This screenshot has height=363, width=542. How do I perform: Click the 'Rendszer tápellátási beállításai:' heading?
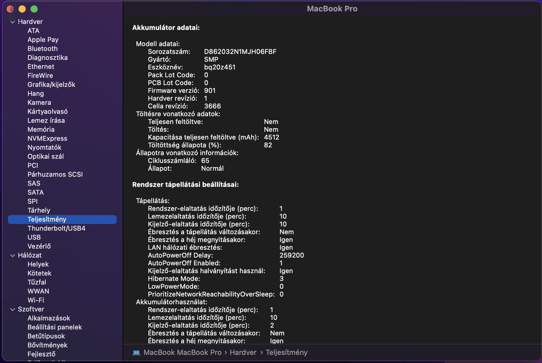click(x=185, y=184)
